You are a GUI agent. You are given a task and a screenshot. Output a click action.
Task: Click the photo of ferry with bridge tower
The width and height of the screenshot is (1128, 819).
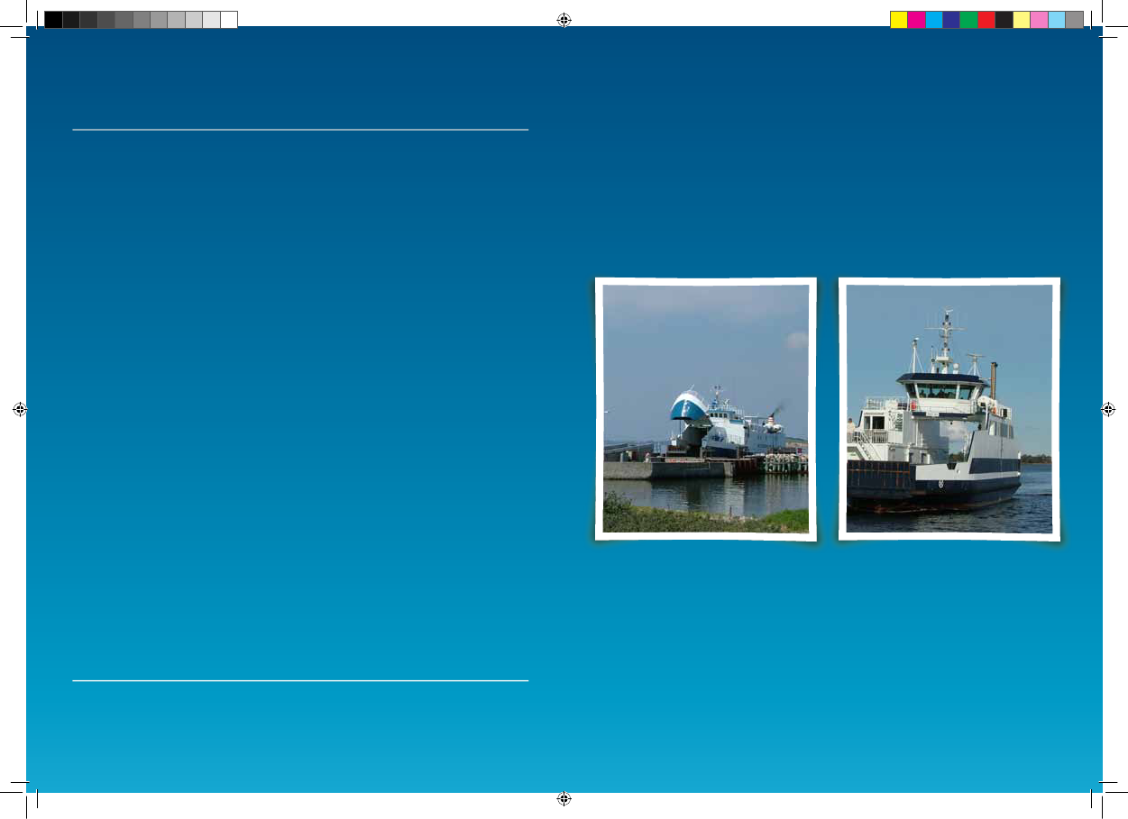click(949, 408)
